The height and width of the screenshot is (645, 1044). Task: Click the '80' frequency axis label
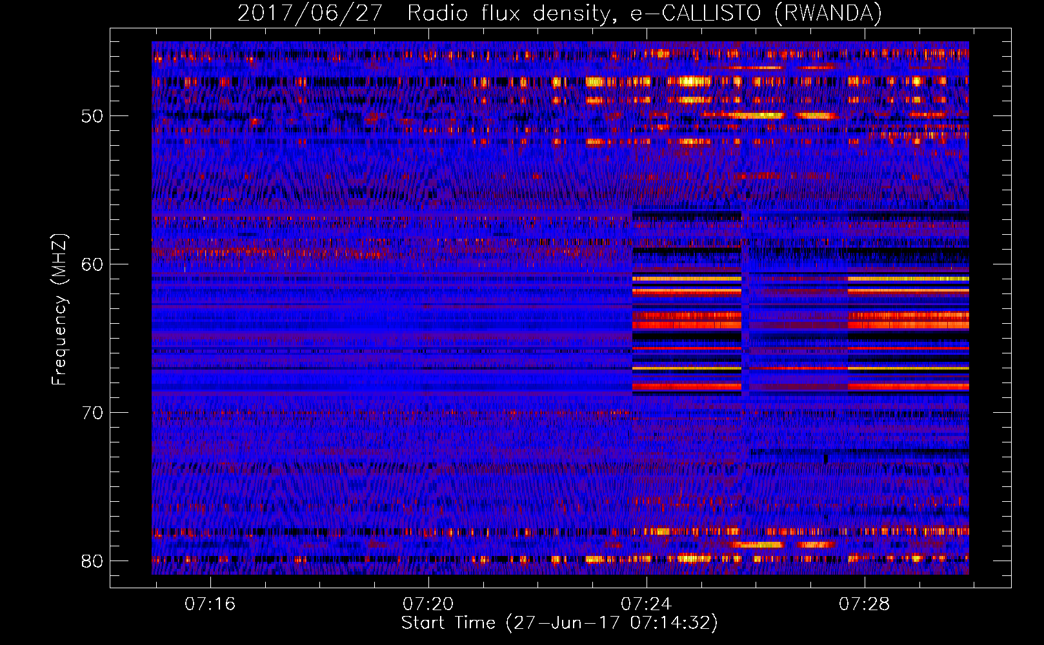pos(92,561)
